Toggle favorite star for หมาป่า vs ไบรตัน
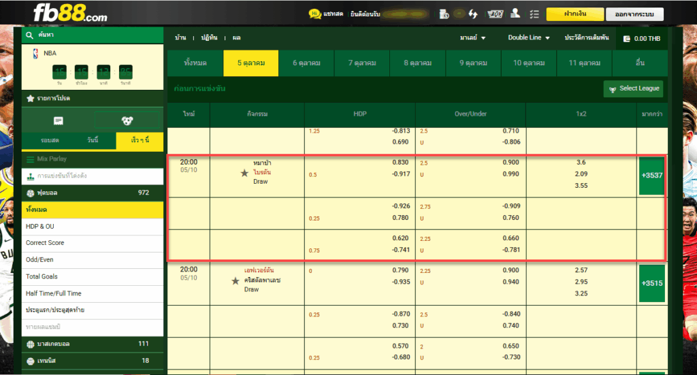697x375 pixels. (244, 174)
